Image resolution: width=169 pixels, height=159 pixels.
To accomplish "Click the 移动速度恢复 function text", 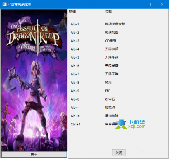I will click(x=115, y=24).
